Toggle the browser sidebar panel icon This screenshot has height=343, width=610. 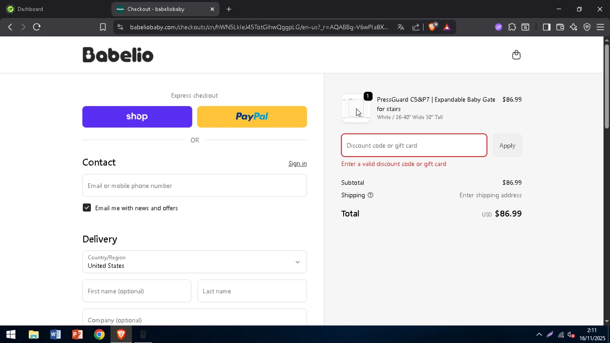pos(547,27)
